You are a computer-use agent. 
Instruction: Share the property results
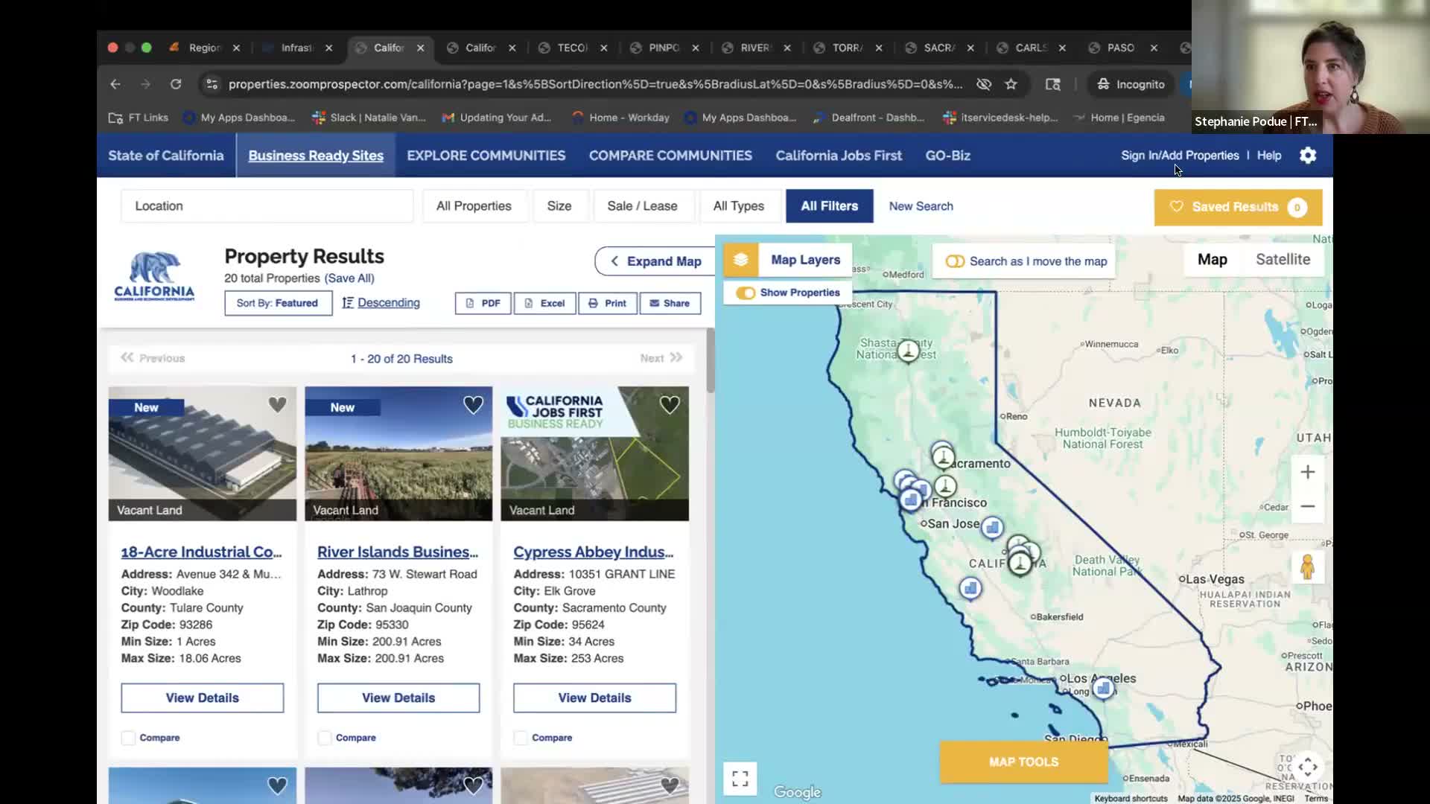click(x=669, y=303)
